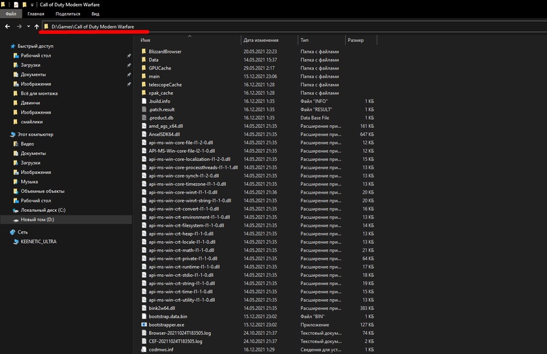Open the Главная ribbon tab

[36, 14]
